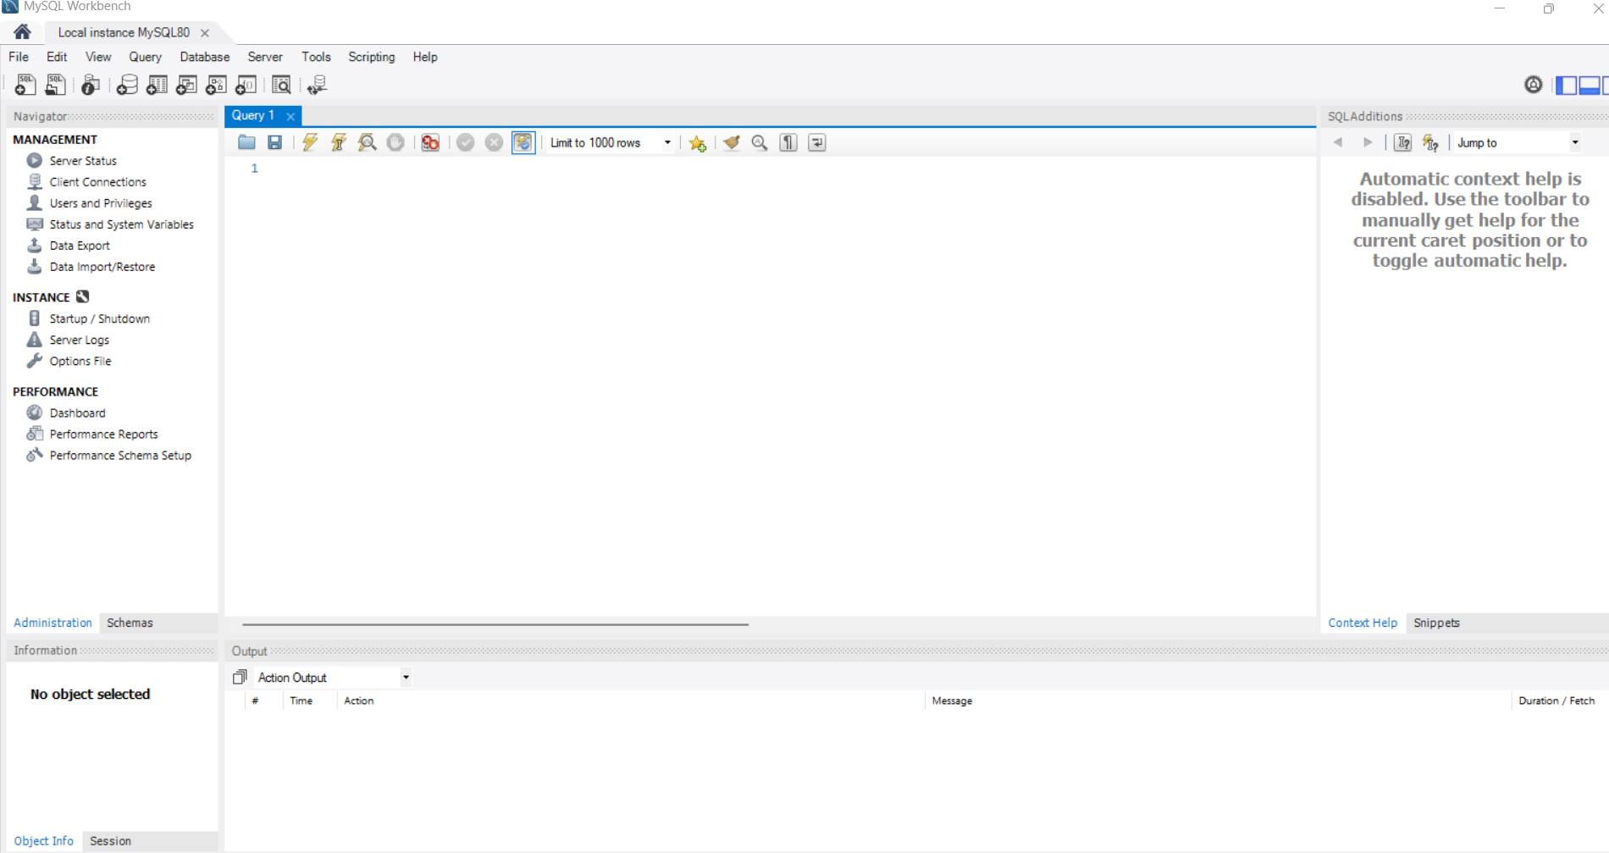Search table data icon in main toolbar
Screen dimensions: 1609x853
click(281, 85)
